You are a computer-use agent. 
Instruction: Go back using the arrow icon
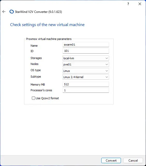(x=4, y=12)
